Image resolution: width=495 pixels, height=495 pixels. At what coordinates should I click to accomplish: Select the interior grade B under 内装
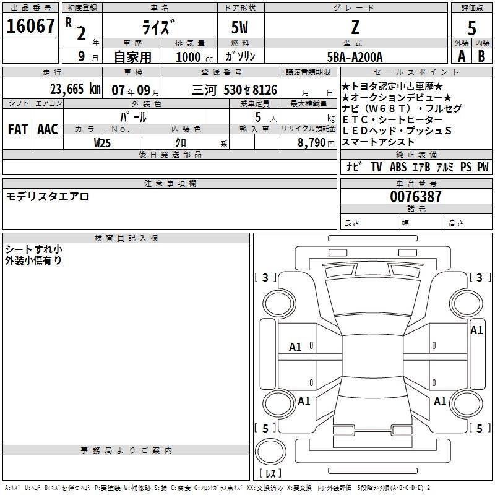pos(481,56)
